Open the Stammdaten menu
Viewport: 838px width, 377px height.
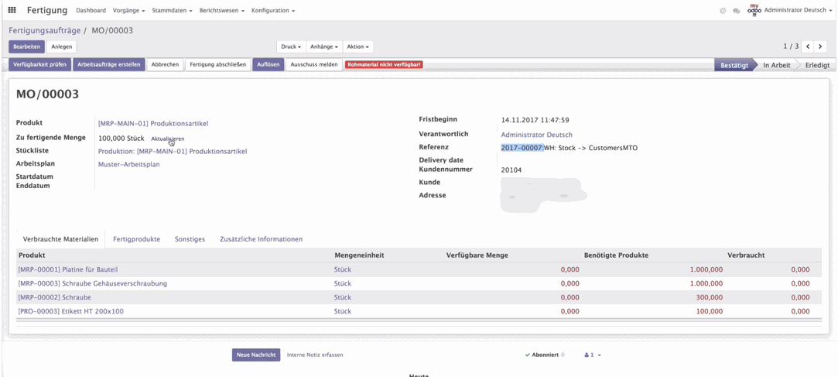pos(172,11)
